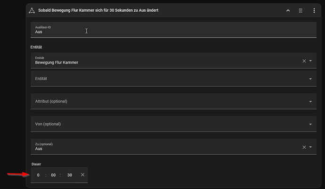Click the trigger title 'Sobald Bewegung Flur Kammer'

click(66, 10)
